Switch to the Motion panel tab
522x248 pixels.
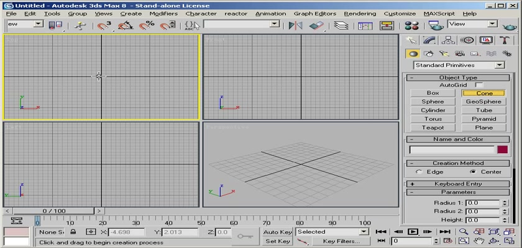(x=467, y=40)
